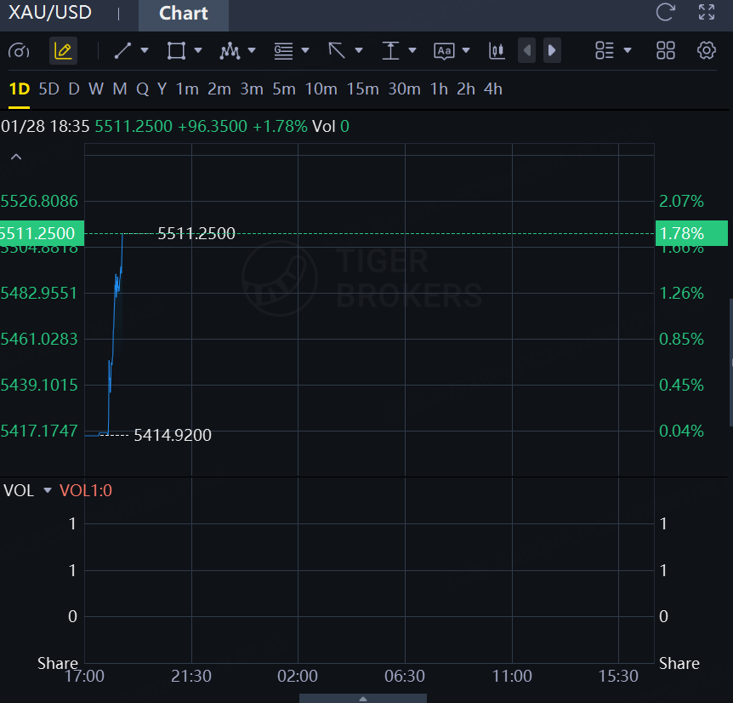Click the refresh chart icon
The width and height of the screenshot is (733, 703).
(x=665, y=12)
